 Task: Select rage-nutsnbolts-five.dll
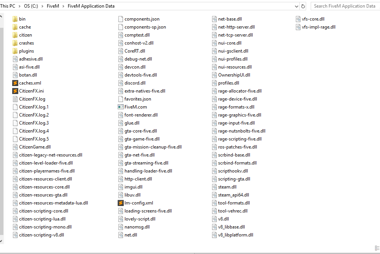pyautogui.click(x=242, y=131)
